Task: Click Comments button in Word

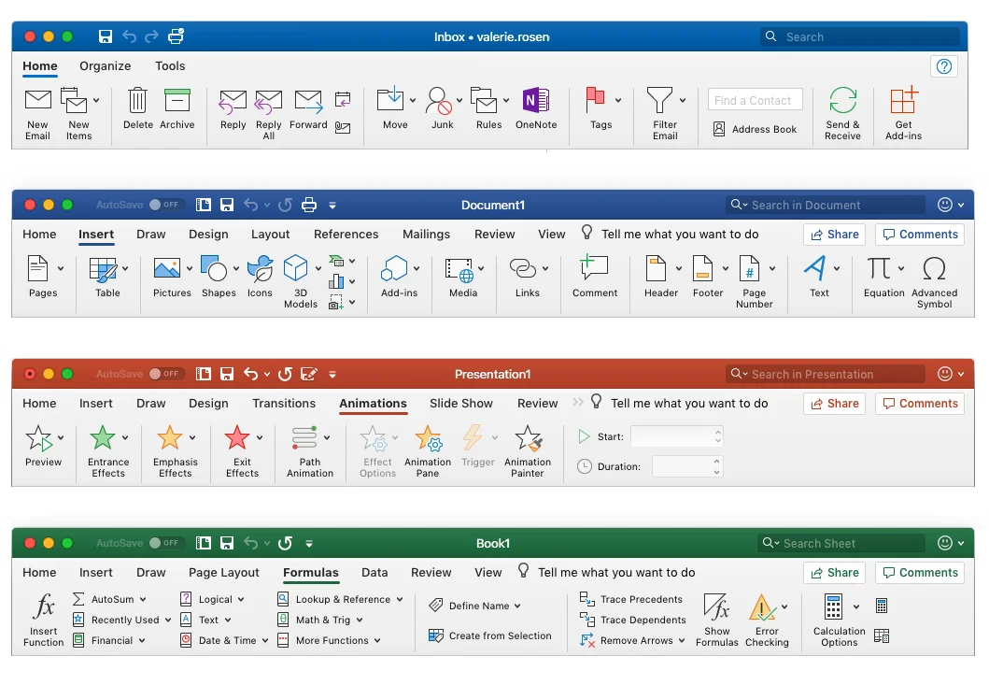Action: click(x=920, y=235)
